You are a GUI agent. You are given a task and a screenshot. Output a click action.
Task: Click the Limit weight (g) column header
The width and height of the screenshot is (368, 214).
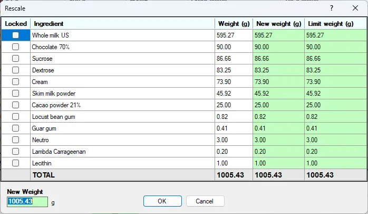tap(336, 24)
